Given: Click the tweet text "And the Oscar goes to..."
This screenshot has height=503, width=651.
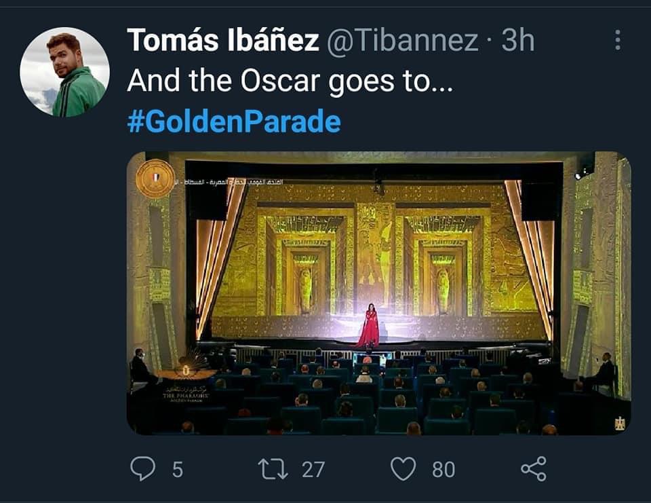Looking at the screenshot, I should (290, 81).
